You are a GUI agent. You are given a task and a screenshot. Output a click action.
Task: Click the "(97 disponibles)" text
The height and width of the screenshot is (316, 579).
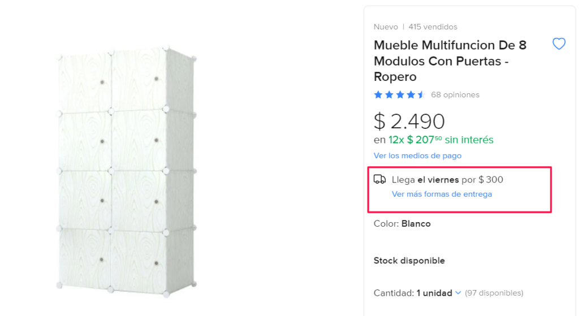coord(494,293)
